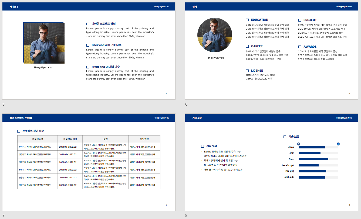This screenshot has height=219, width=361.
Task: Click the '참여 프로젝트(간략히)' slide title bar text
Action: tap(21, 118)
